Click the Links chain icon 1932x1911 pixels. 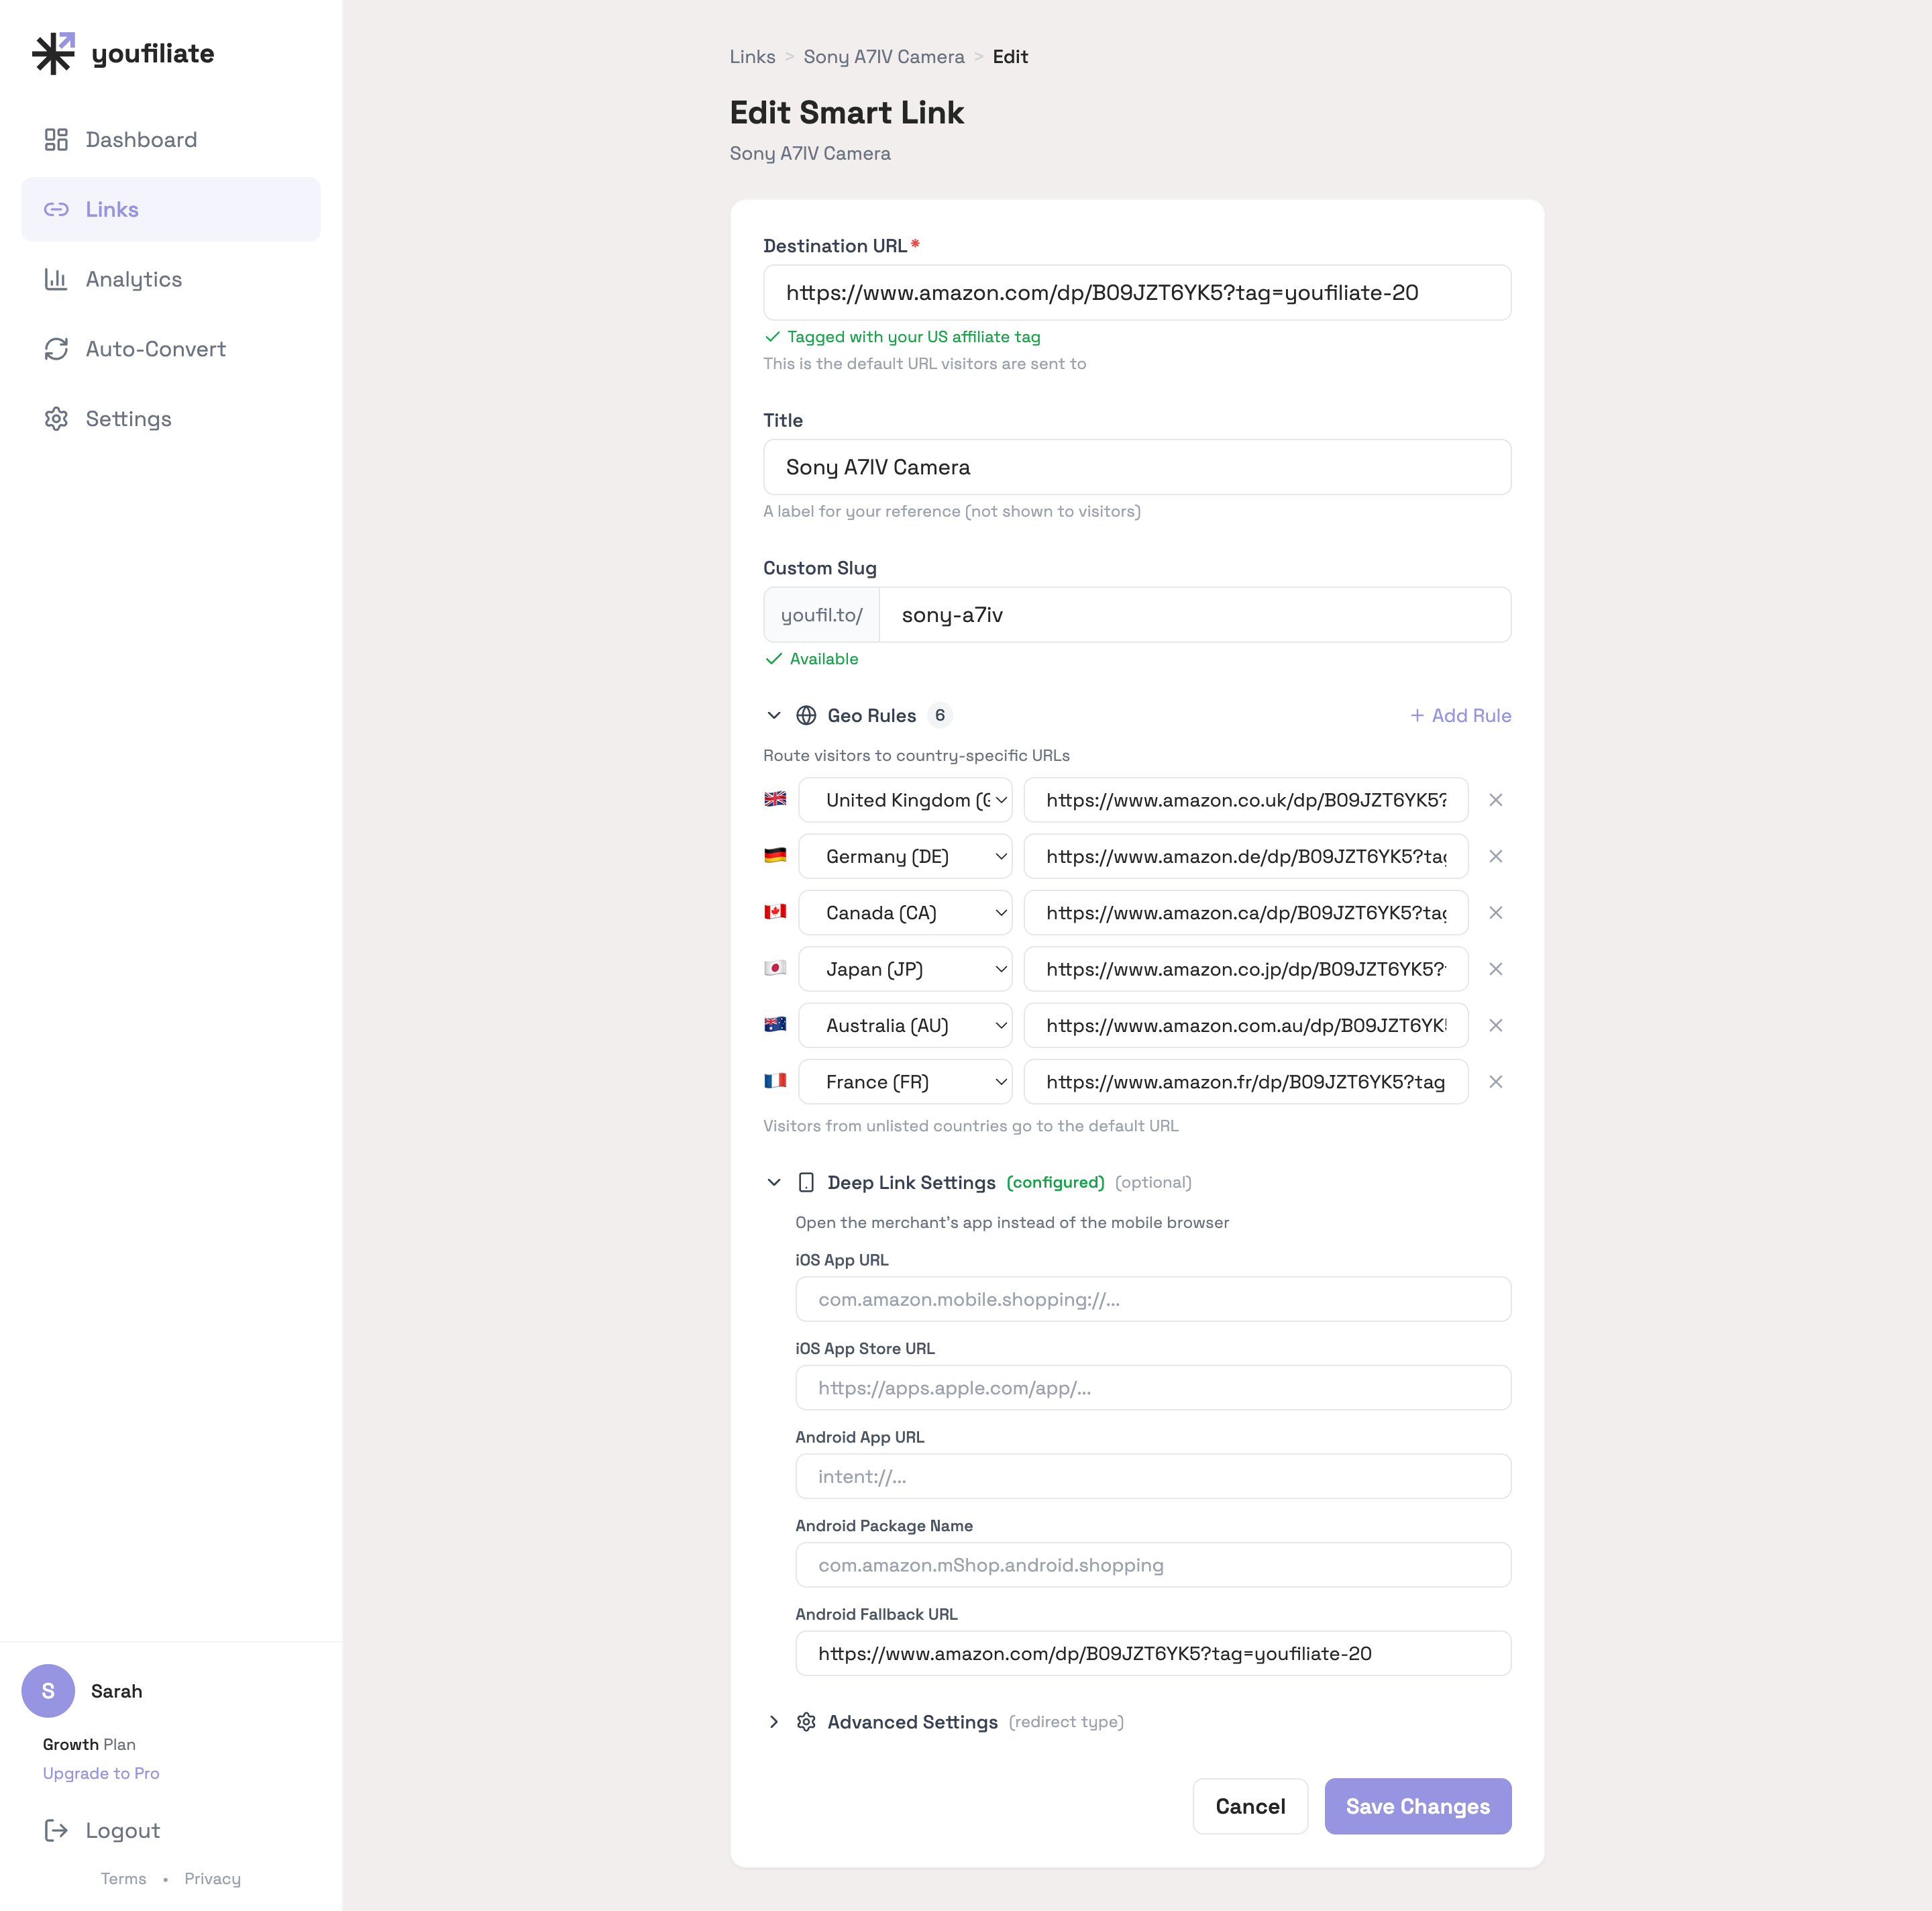coord(56,209)
